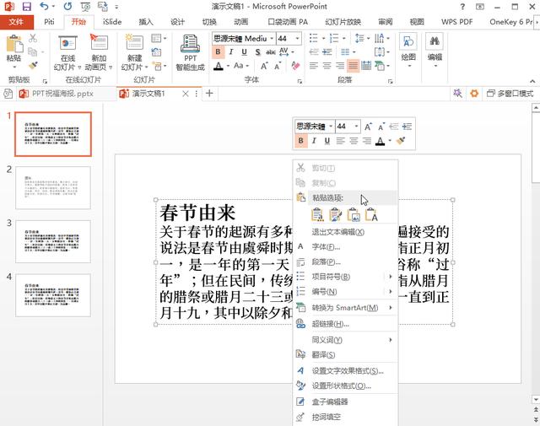540x426 pixels.
Task: Toggle Bold in the mini toolbar
Action: pos(301,141)
